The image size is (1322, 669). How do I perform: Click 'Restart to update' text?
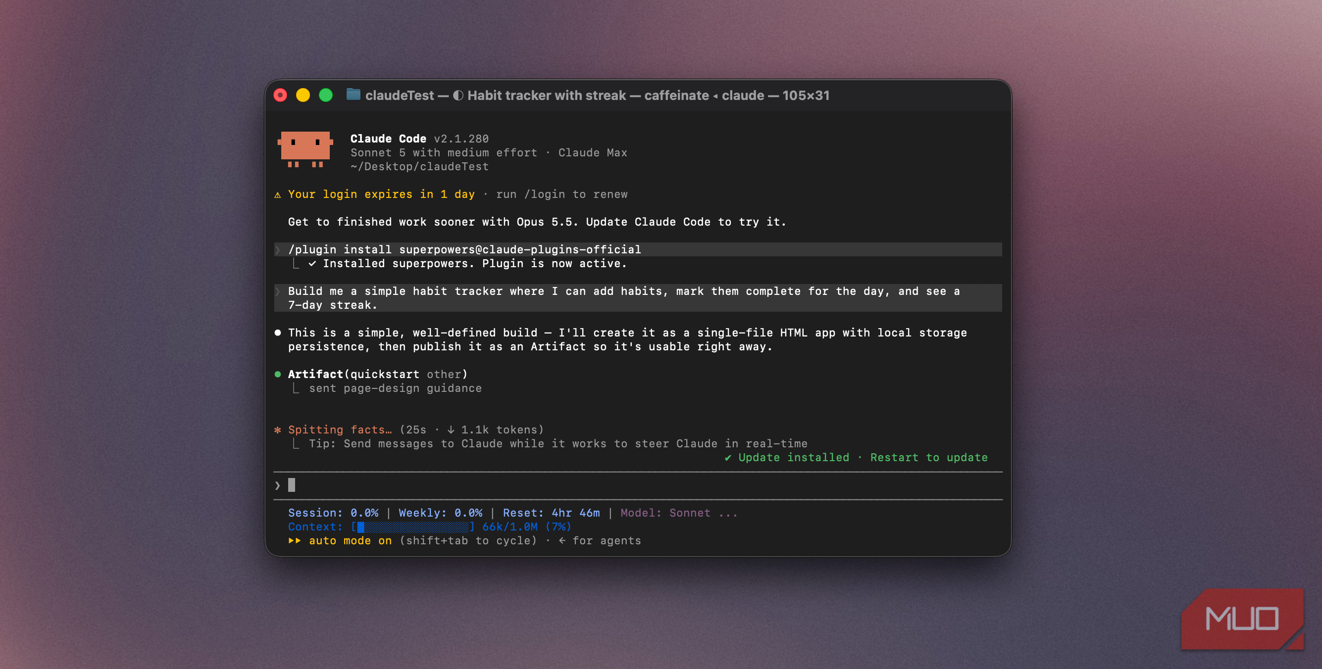(x=929, y=457)
